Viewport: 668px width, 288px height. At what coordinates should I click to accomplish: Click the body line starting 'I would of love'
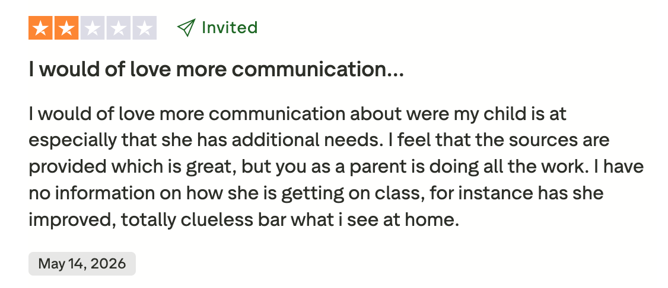pyautogui.click(x=297, y=114)
